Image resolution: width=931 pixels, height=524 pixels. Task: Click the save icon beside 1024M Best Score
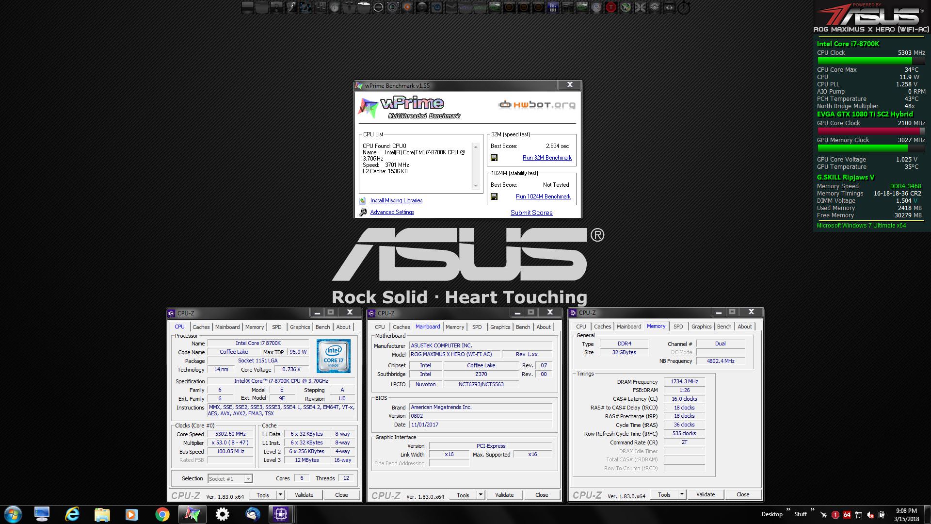(x=494, y=196)
